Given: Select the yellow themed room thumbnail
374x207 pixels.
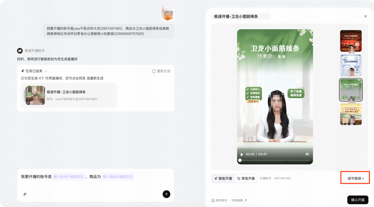Looking at the screenshot, I should point(351,114).
